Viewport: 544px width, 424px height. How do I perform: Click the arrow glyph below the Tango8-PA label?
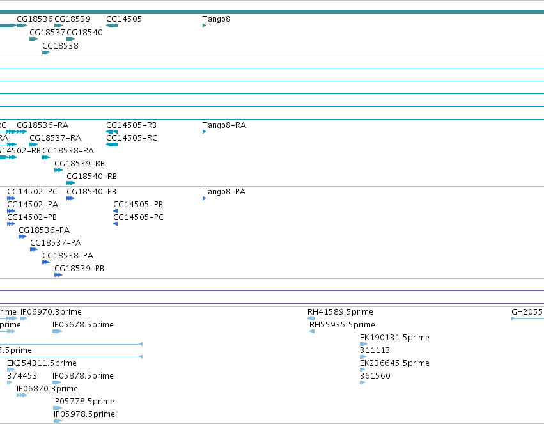[205, 198]
